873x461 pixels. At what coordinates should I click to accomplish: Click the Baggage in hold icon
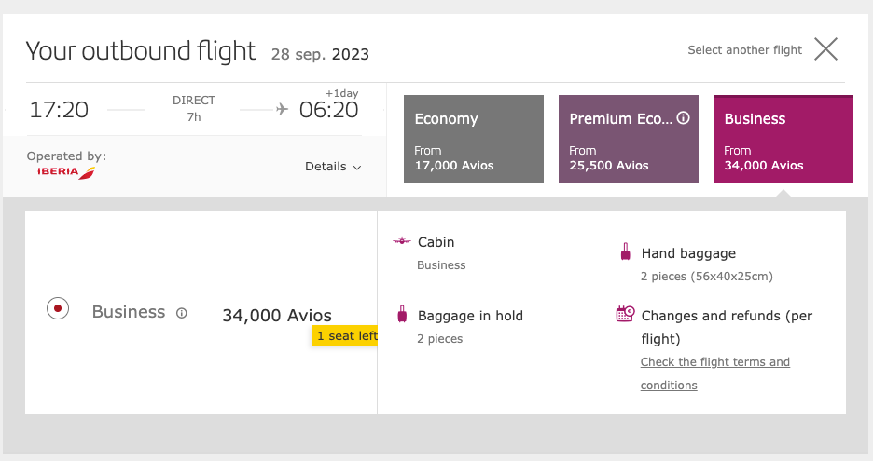402,314
